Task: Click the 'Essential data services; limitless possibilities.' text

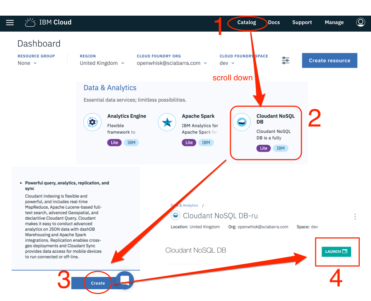Action: tap(135, 100)
